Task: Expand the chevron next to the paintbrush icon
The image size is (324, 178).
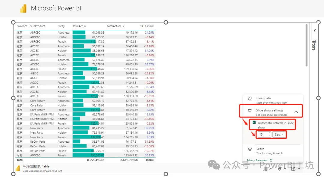Action: 285,169
